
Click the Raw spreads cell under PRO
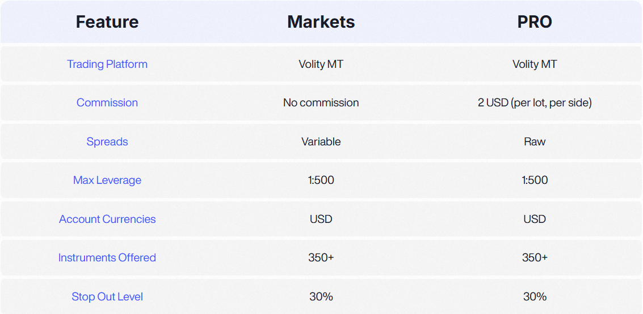click(x=535, y=141)
